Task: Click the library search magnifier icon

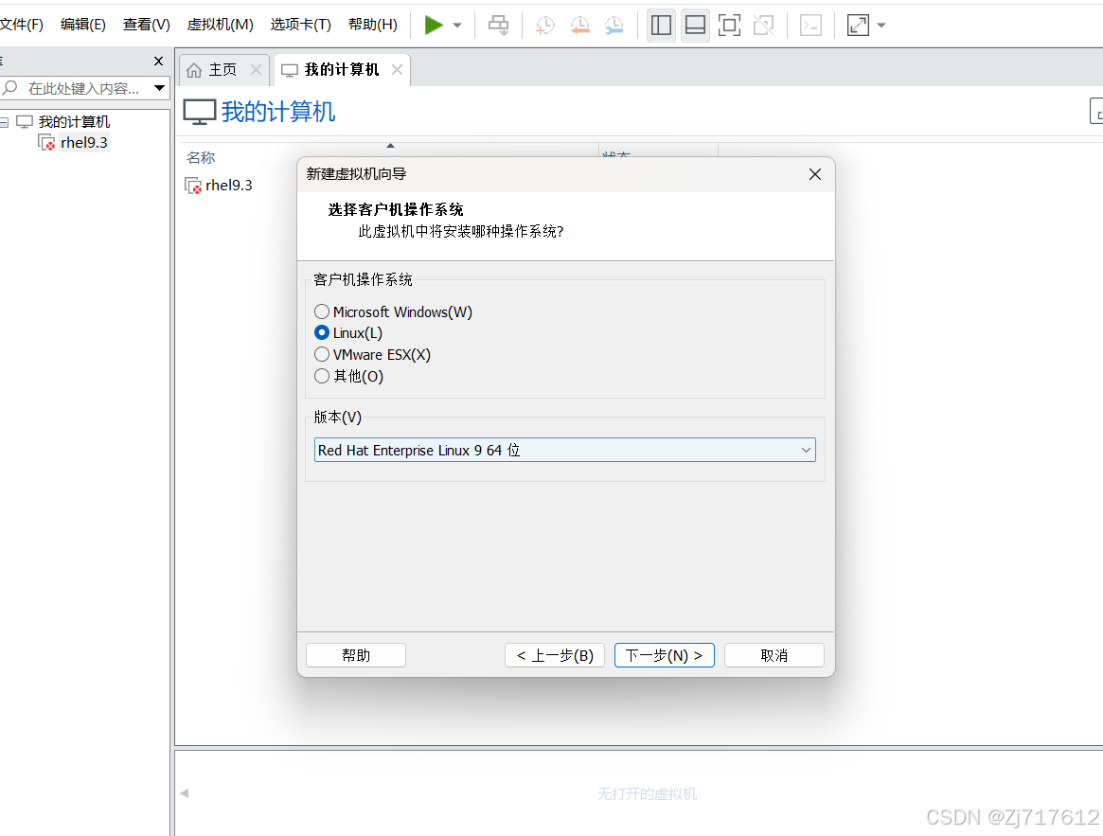Action: click(9, 88)
